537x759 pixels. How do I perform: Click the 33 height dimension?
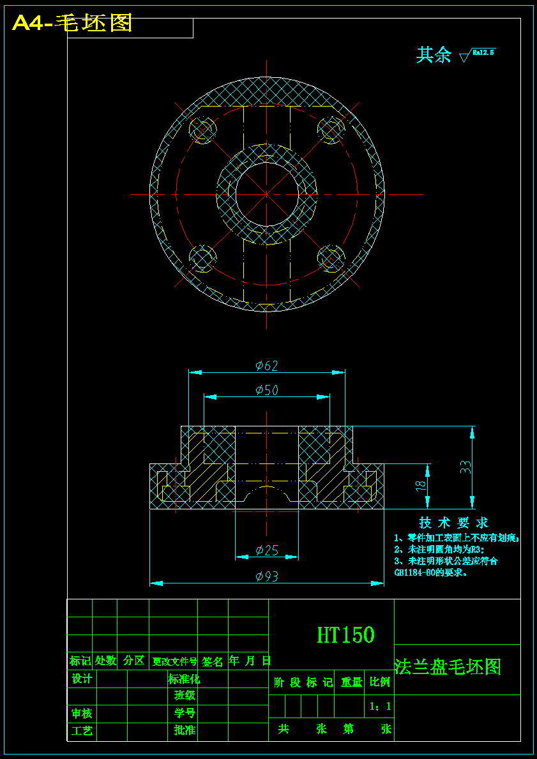click(465, 467)
